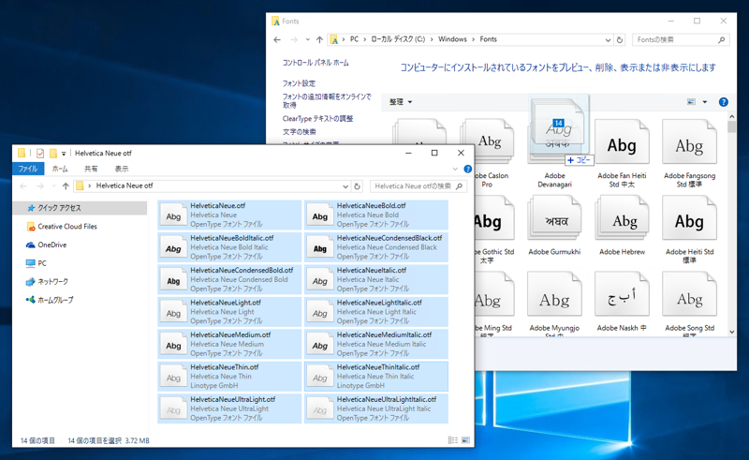Expand the ribbon with chevron arrow
The width and height of the screenshot is (749, 460).
click(x=455, y=169)
